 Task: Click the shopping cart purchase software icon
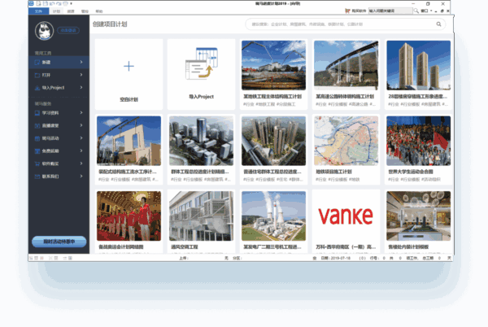tap(349, 12)
